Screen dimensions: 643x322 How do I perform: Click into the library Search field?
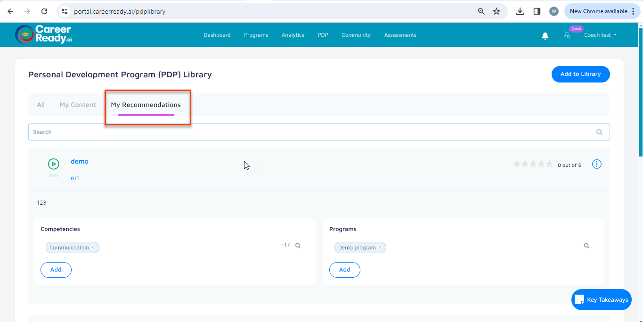[x=311, y=132]
